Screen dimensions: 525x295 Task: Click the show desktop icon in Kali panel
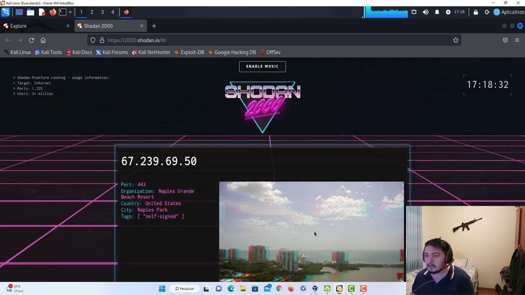(19, 12)
